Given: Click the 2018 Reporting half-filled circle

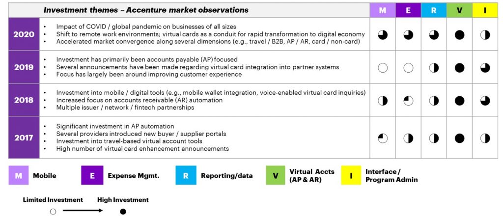Looking at the screenshot, I should pyautogui.click(x=434, y=100).
